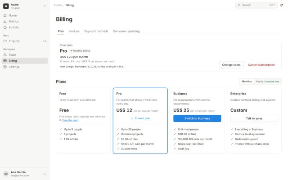The height and width of the screenshot is (180, 288).
Task: Click Cancel subscription
Action: (x=261, y=65)
